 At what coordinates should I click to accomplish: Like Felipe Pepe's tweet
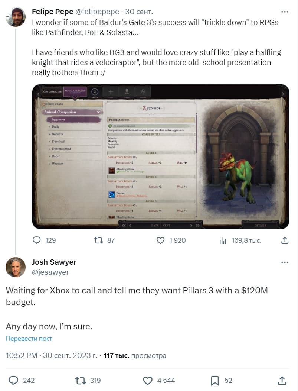[x=160, y=240]
